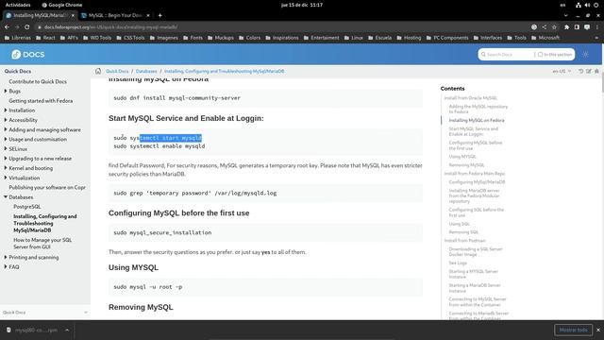This screenshot has width=604, height=340.
Task: Click the page vertical scrollbar thumb
Action: [x=602, y=82]
